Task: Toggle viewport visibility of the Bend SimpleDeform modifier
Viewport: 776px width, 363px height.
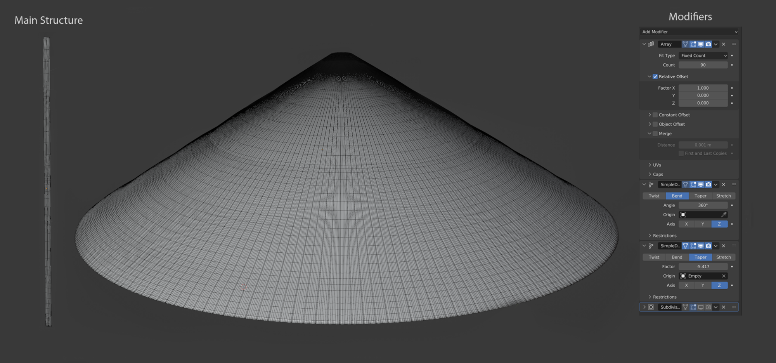Action: point(701,185)
